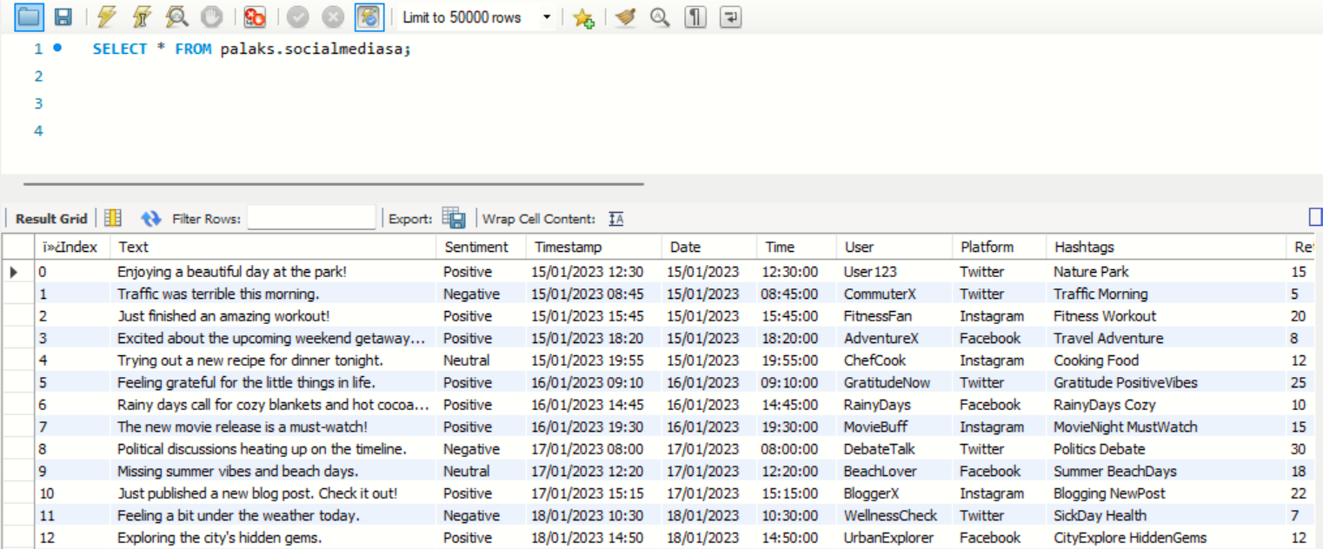Image resolution: width=1323 pixels, height=549 pixels.
Task: Select user cell 'MovieBuff'
Action: (895, 427)
